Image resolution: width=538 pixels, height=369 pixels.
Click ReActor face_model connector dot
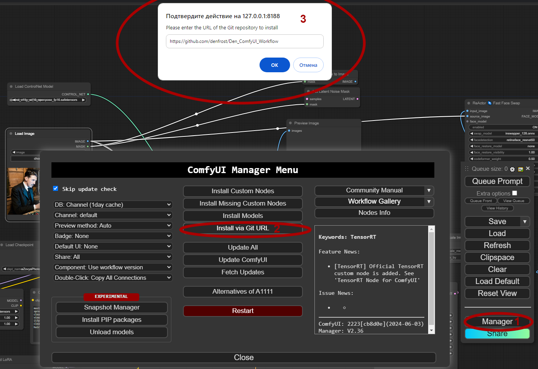click(x=467, y=121)
